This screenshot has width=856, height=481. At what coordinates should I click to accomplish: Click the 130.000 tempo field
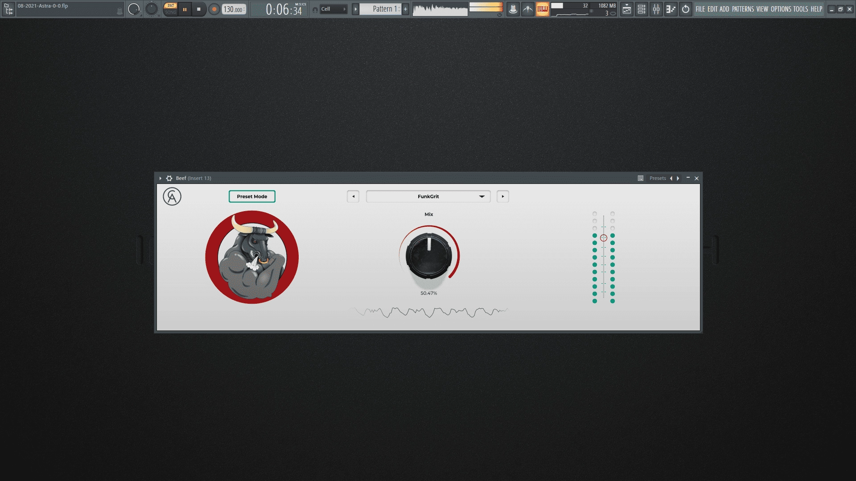tap(234, 9)
